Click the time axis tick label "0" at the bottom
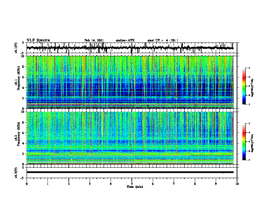This screenshot has height=206, width=267. [27, 184]
